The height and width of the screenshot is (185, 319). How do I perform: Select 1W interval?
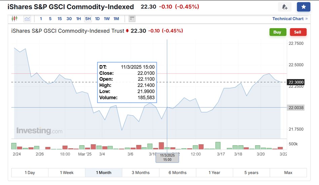[107, 19]
